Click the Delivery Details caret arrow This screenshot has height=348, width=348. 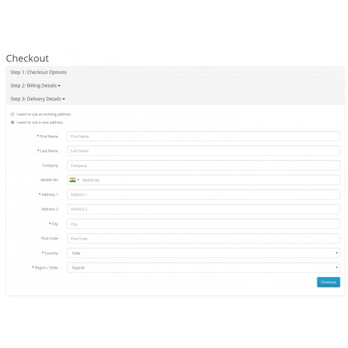pos(63,99)
